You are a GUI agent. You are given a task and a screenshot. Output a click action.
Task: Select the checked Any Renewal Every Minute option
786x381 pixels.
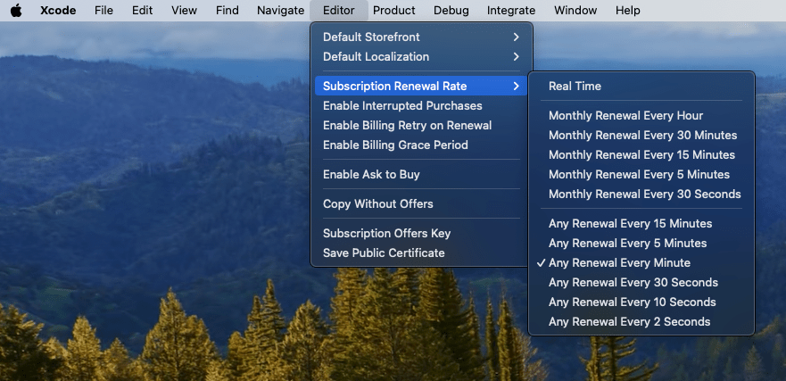619,262
